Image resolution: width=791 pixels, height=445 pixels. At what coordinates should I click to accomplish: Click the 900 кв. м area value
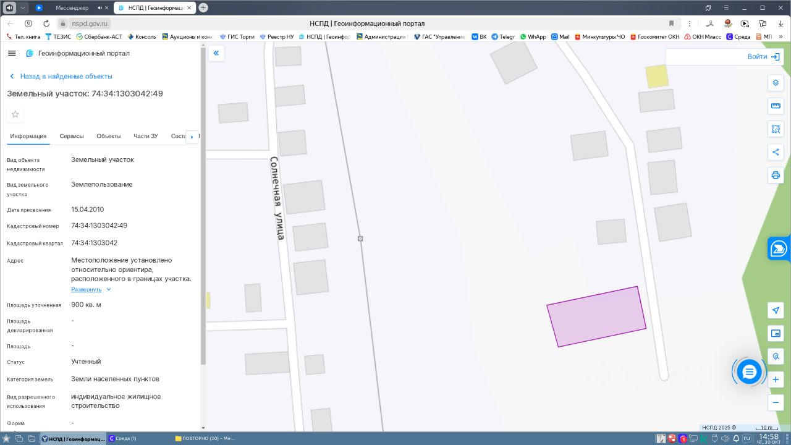tap(86, 305)
